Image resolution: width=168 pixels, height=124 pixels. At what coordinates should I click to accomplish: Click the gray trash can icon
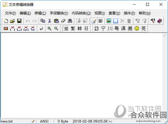(x=129, y=21)
